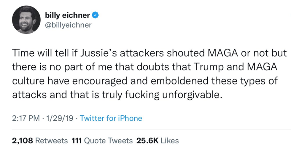
Task: Click the 25.6K likes count number
Action: [x=147, y=140]
